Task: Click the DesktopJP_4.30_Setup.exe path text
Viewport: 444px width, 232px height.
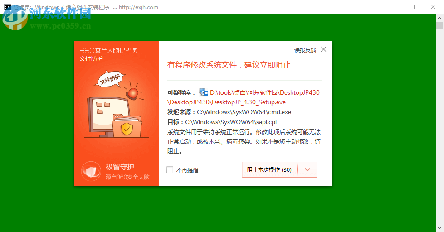Action: pyautogui.click(x=244, y=97)
